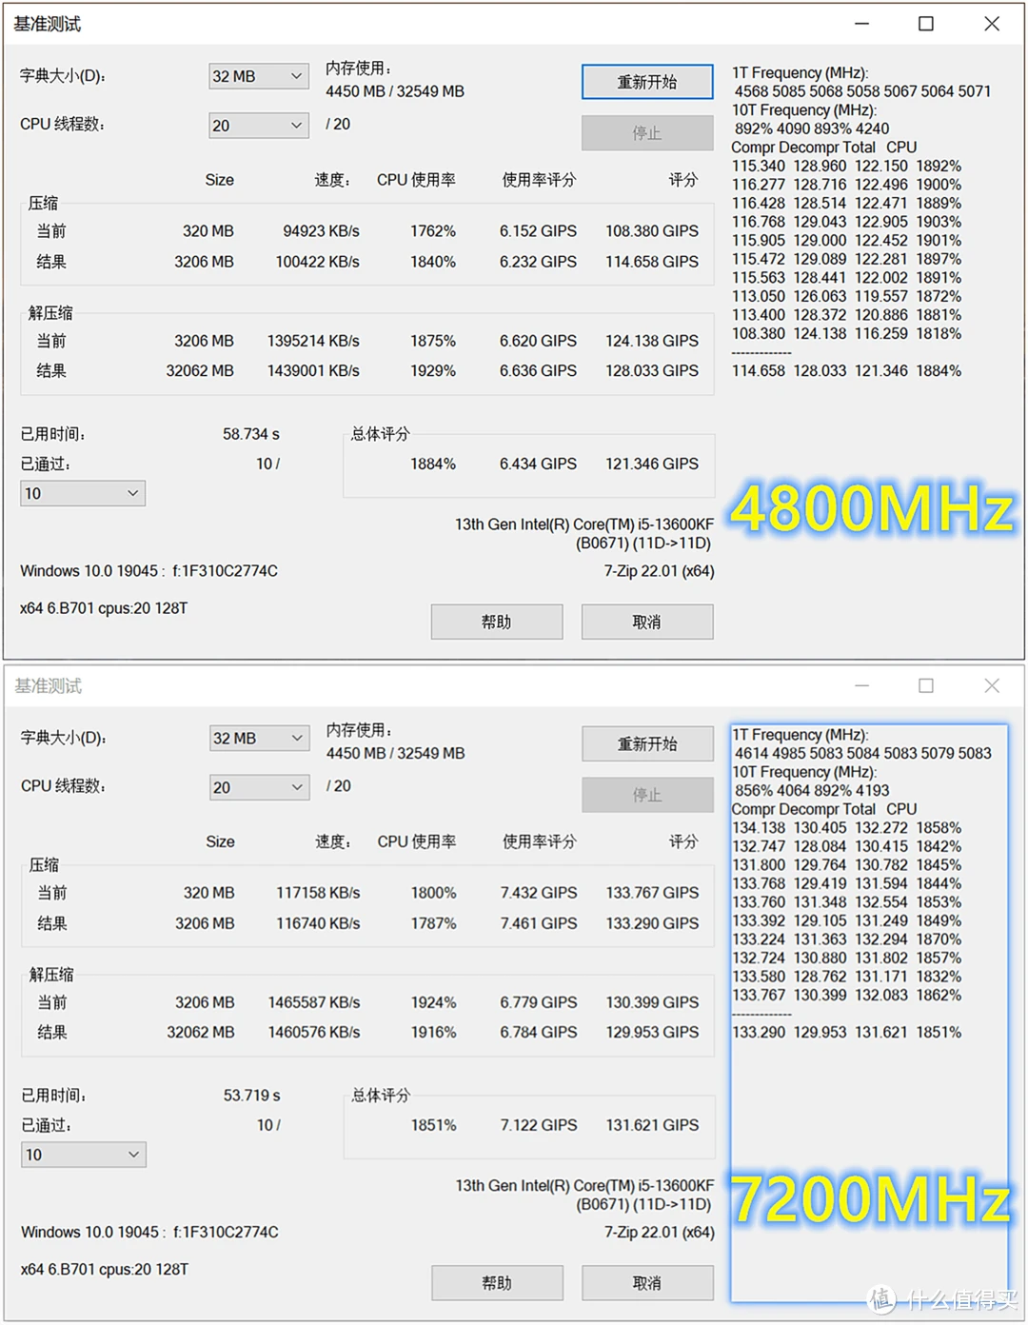Click 重新开始 (Restart) in the bottom benchmark window
This screenshot has height=1325, width=1028.
(647, 744)
